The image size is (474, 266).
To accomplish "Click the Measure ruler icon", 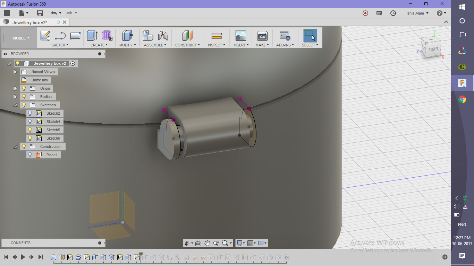I will pos(217,36).
